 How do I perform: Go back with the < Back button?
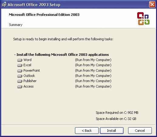point(87,131)
